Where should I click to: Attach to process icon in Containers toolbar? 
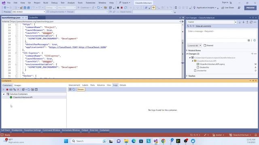15,89
